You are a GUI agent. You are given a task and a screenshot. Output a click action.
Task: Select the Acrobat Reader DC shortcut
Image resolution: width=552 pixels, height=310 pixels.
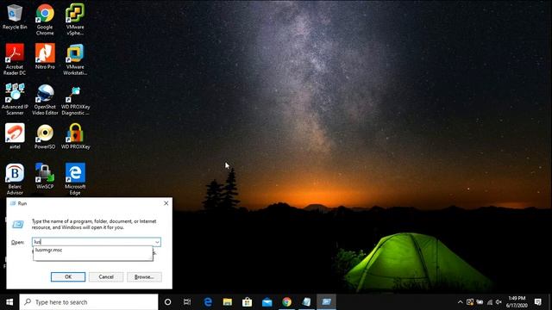coord(15,59)
